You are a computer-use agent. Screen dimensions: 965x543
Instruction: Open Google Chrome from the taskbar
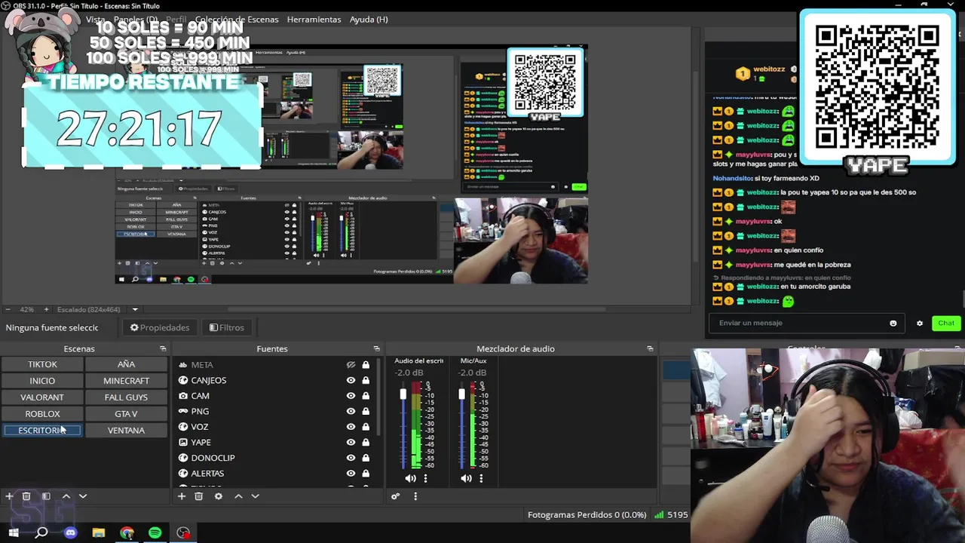point(127,533)
